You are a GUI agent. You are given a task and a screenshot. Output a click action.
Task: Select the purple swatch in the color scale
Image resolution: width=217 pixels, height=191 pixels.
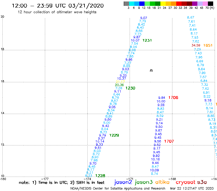pyautogui.click(x=194, y=4)
